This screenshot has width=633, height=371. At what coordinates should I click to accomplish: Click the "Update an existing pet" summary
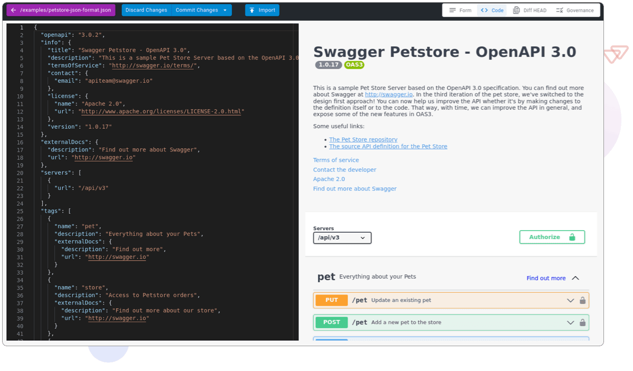(x=401, y=300)
